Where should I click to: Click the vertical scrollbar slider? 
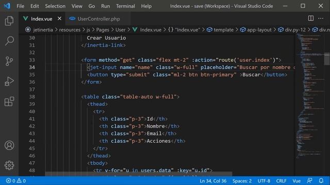327,59
